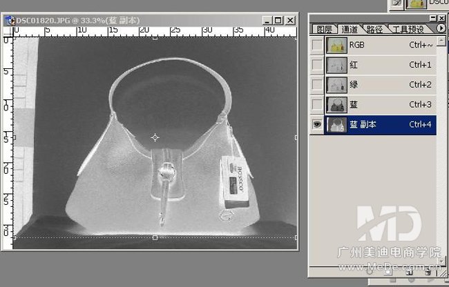Click the Ctrl+1 shortcut label
Screen dimensions: 449x287
tap(420, 65)
